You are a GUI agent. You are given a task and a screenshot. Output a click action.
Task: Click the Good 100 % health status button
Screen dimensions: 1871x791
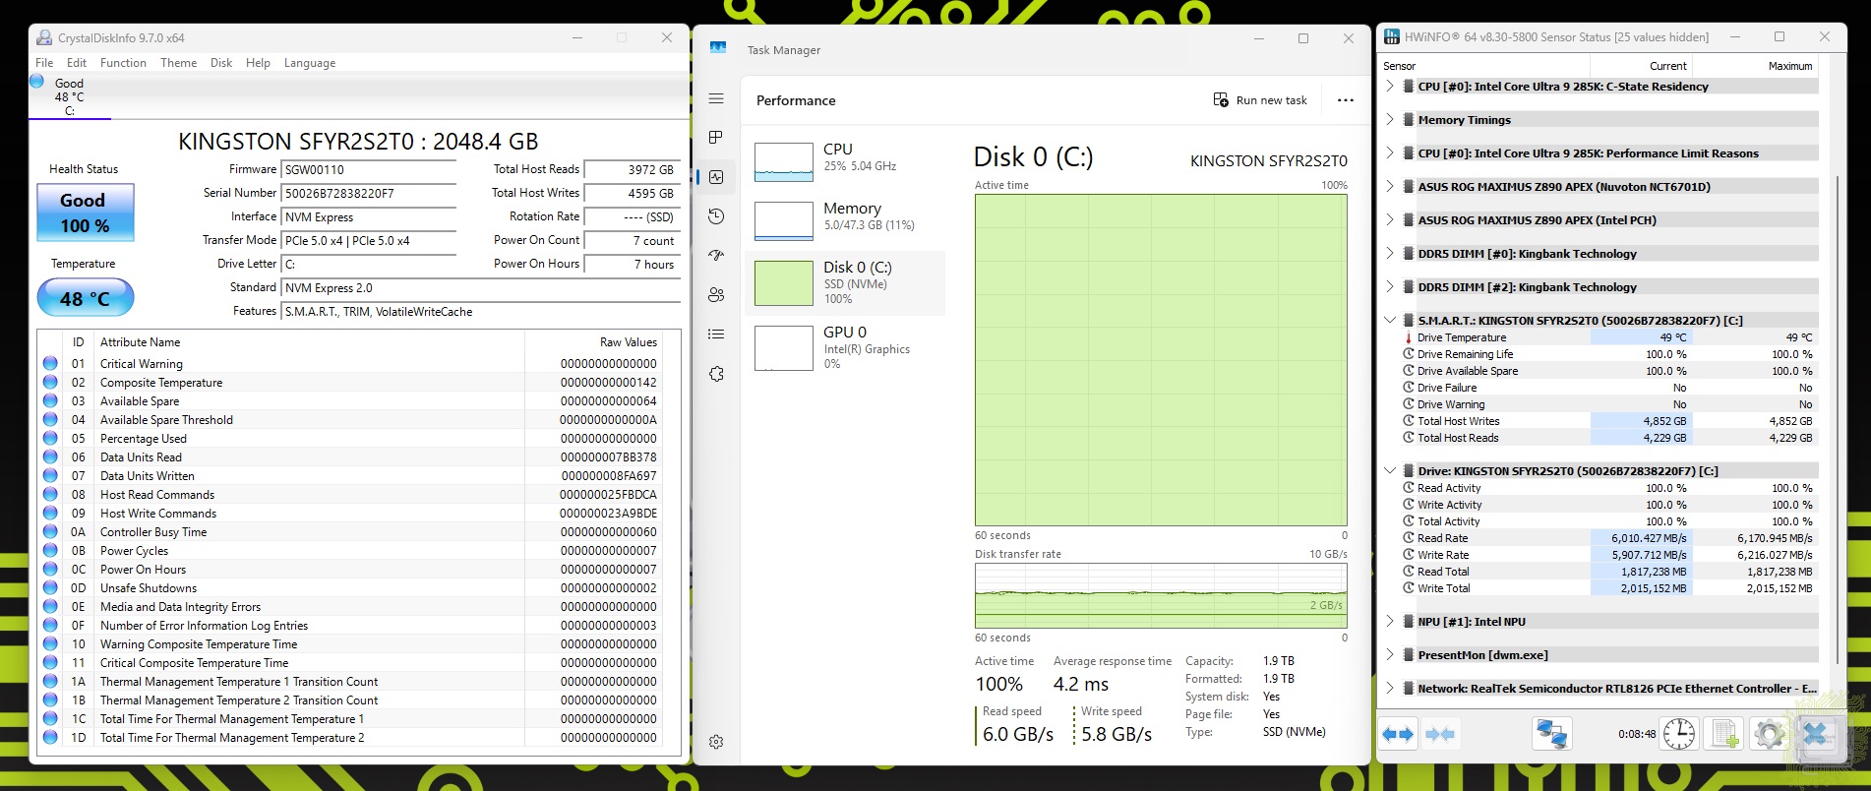[85, 213]
